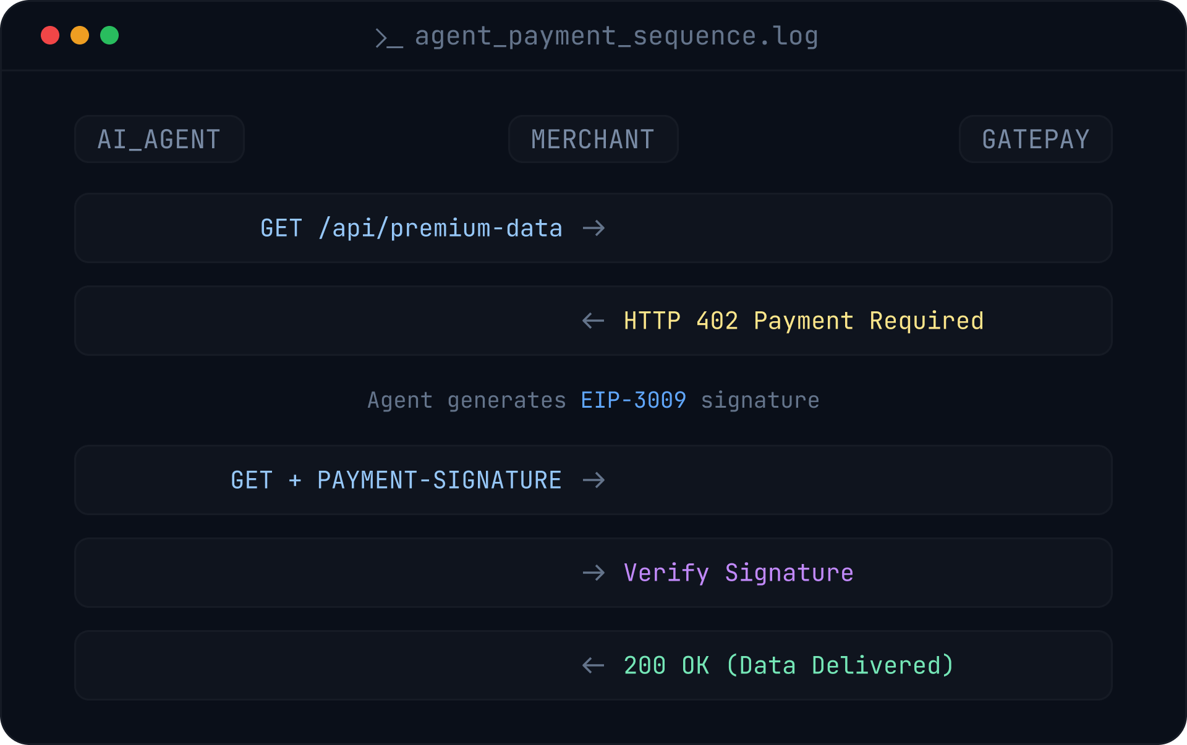This screenshot has width=1187, height=745.
Task: Click left arrow before 200 OK
Action: pos(593,665)
